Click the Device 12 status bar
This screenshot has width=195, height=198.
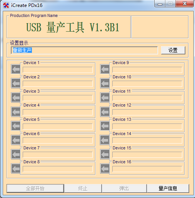[x=147, y=112]
